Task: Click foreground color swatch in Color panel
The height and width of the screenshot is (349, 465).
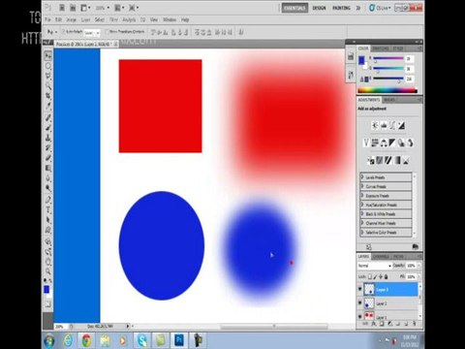Action: point(361,60)
